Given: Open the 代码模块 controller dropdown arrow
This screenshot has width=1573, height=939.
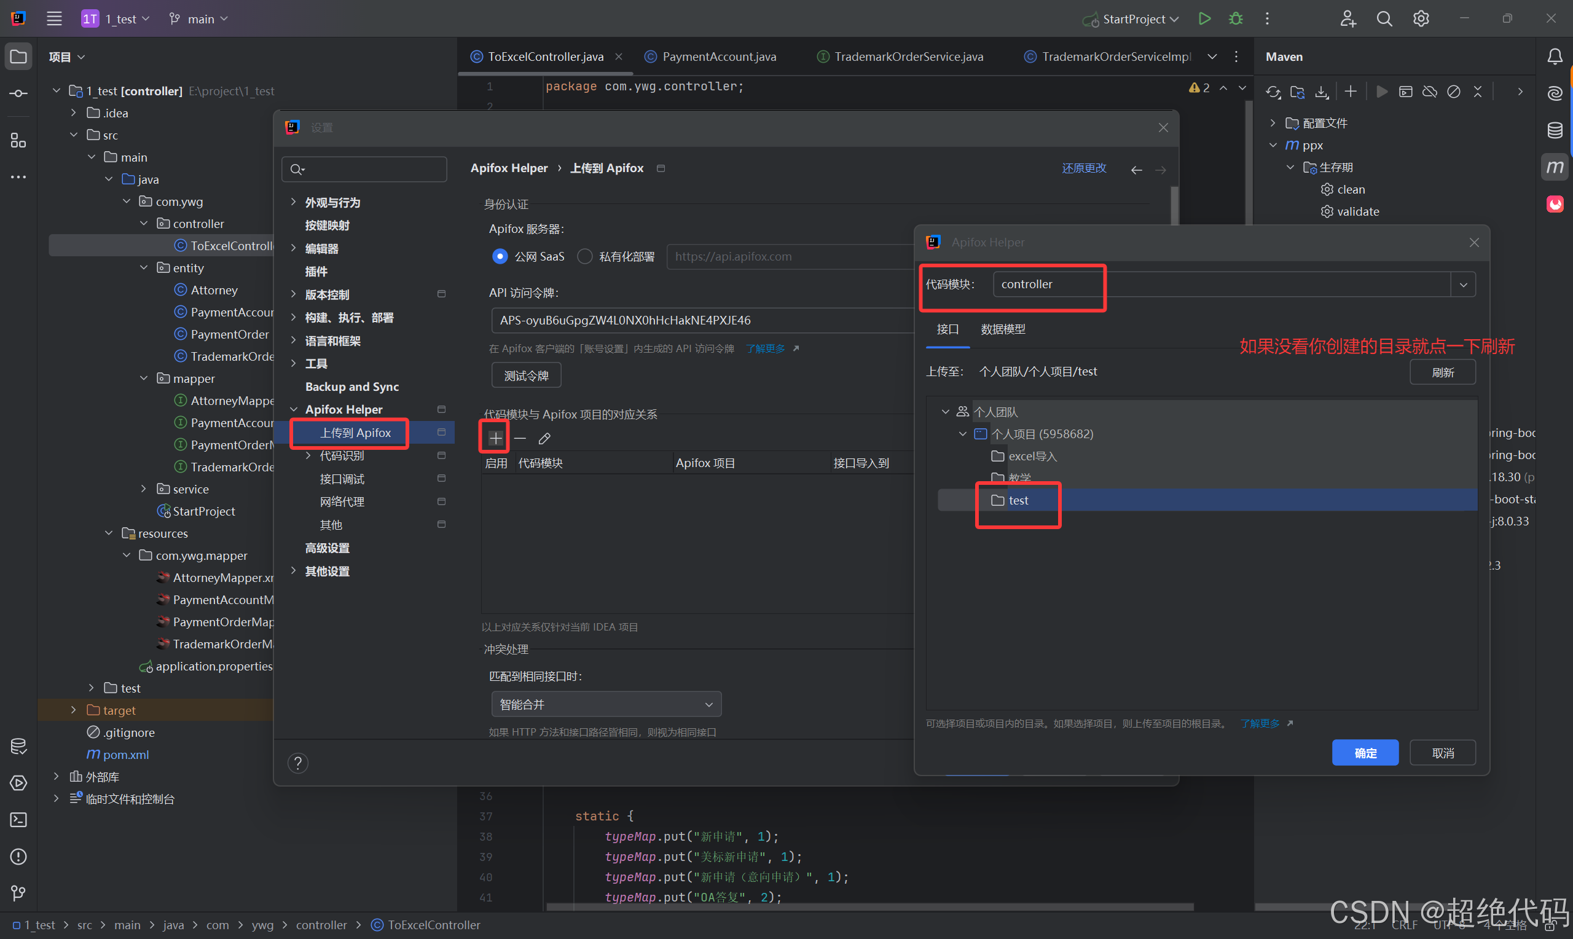Looking at the screenshot, I should 1463,285.
